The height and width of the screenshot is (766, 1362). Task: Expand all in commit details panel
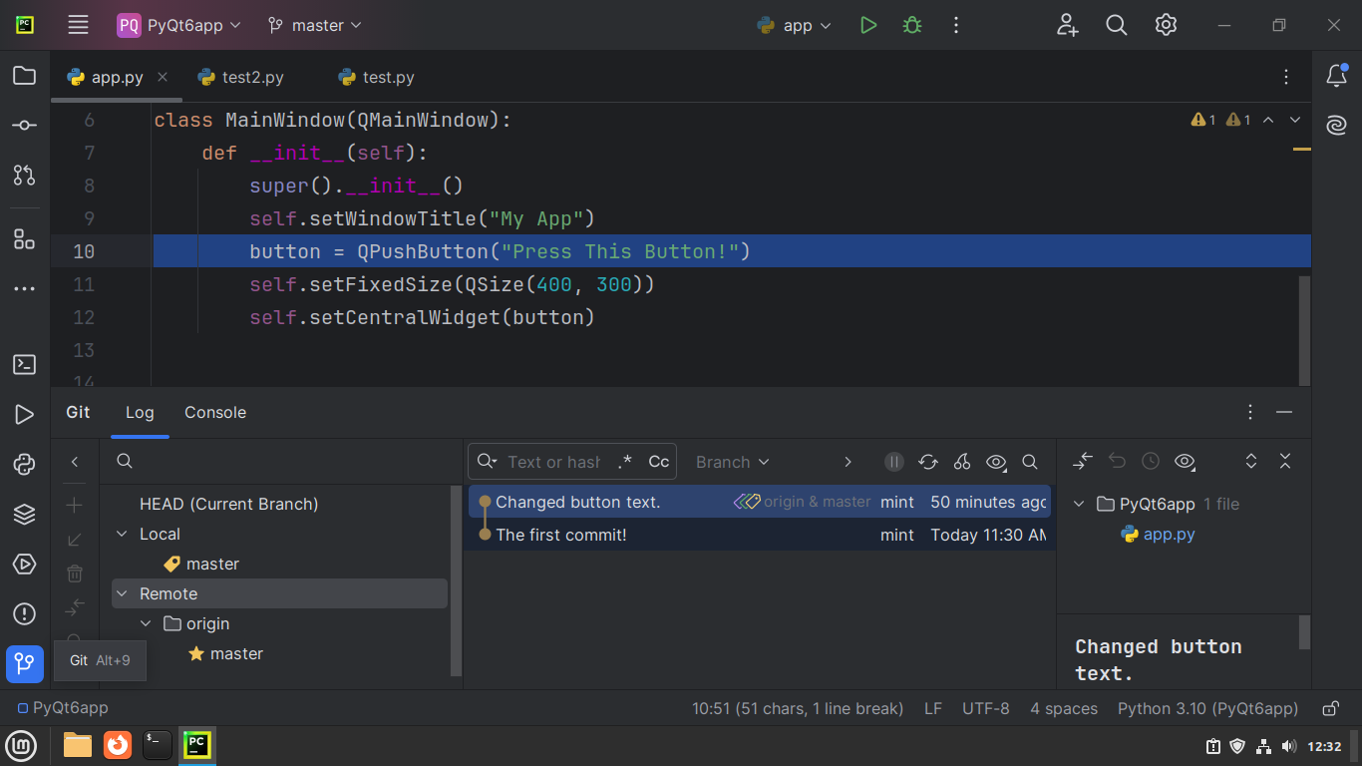click(x=1251, y=461)
